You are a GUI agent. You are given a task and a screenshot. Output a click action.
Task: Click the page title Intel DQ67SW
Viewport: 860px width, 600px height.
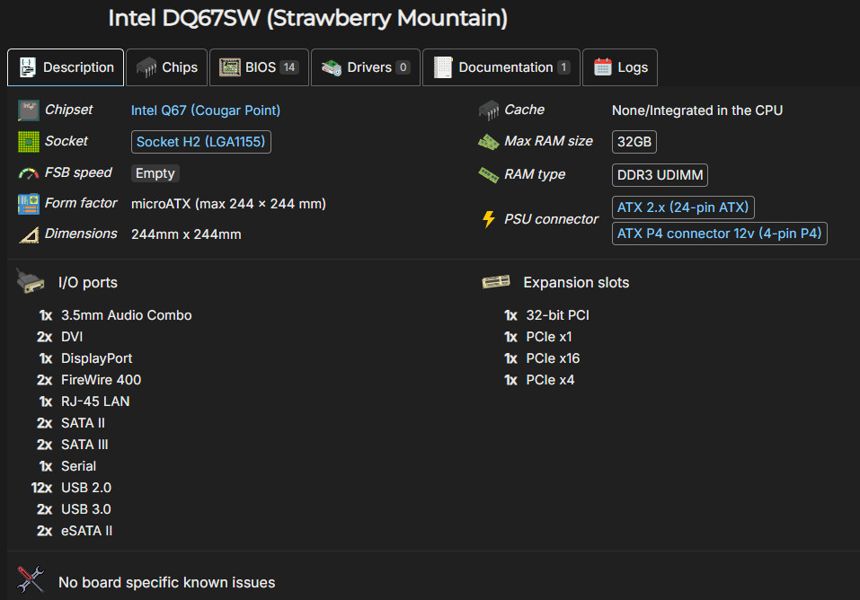[307, 18]
